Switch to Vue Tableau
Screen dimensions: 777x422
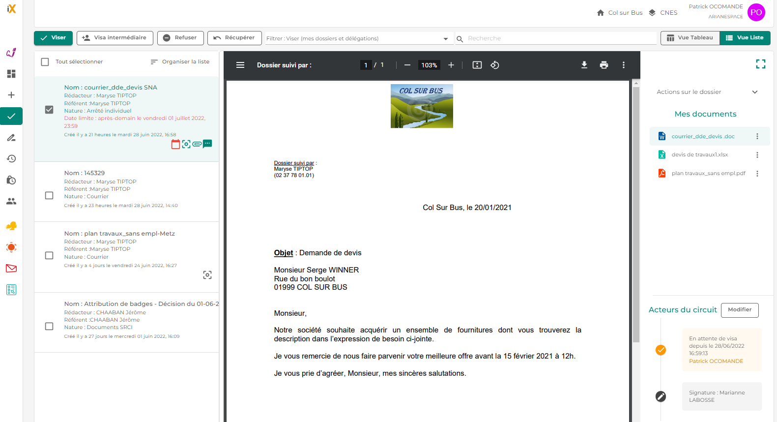coord(690,38)
